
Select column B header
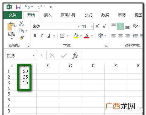[x=48, y=66]
